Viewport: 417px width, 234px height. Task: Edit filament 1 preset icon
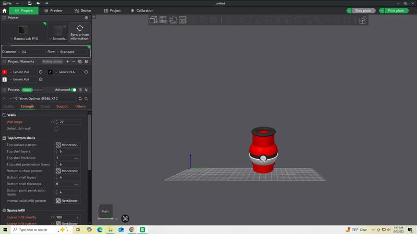[x=41, y=72]
